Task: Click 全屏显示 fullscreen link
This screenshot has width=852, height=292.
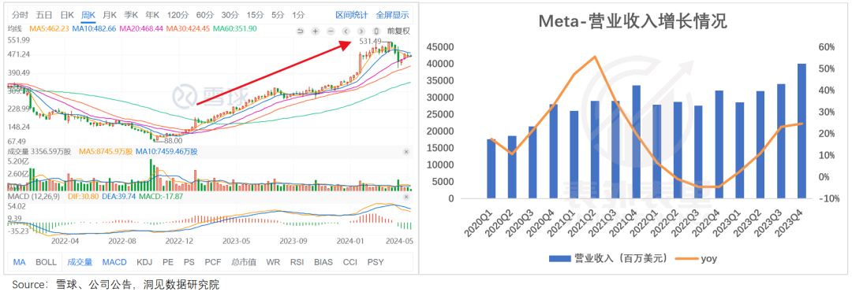Action: tap(392, 15)
